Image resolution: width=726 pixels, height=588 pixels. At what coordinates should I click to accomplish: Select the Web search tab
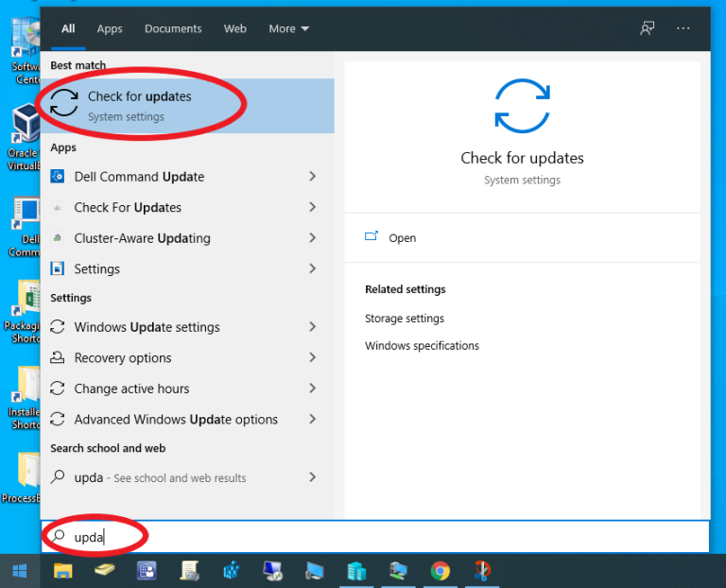(x=235, y=29)
